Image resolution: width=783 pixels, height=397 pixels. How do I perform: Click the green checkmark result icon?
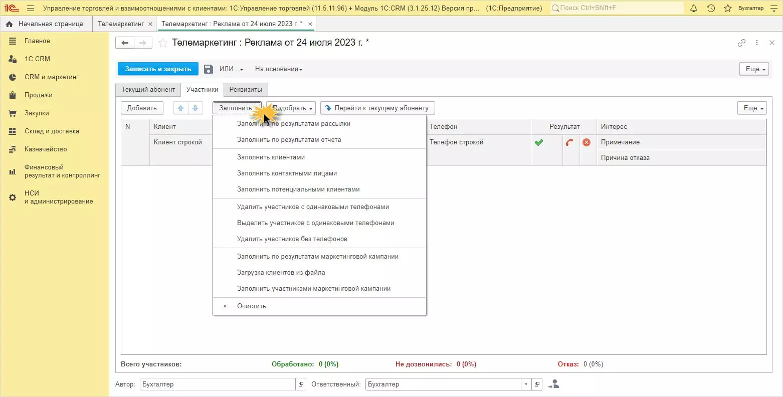539,142
